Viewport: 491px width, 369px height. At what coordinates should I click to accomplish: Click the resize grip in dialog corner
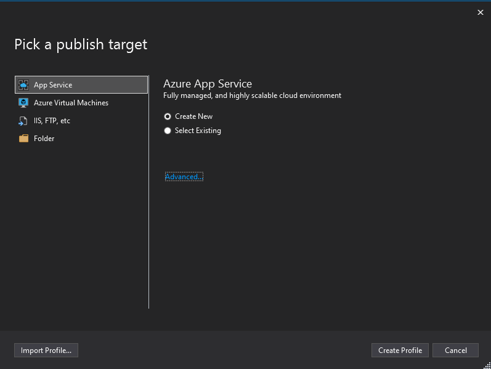(487, 365)
